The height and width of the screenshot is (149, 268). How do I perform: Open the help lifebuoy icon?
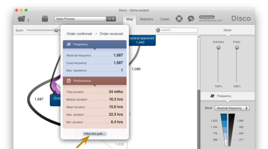179,18
